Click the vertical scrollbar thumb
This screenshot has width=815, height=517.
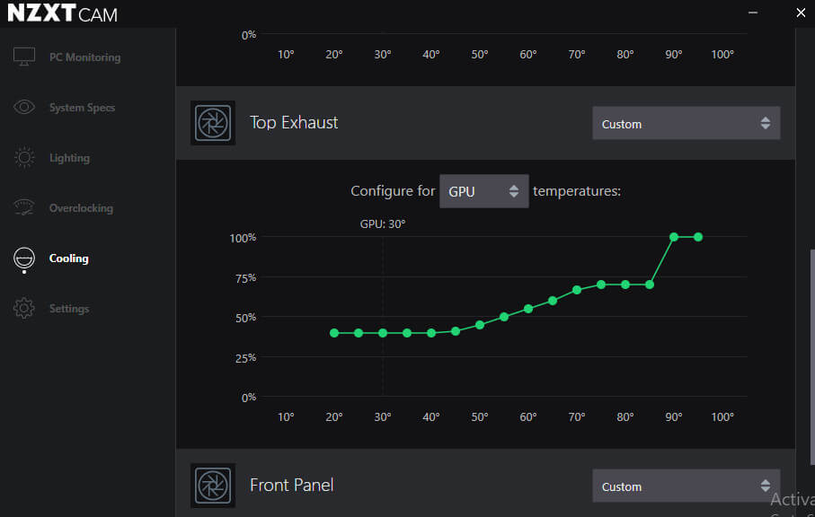tap(812, 357)
